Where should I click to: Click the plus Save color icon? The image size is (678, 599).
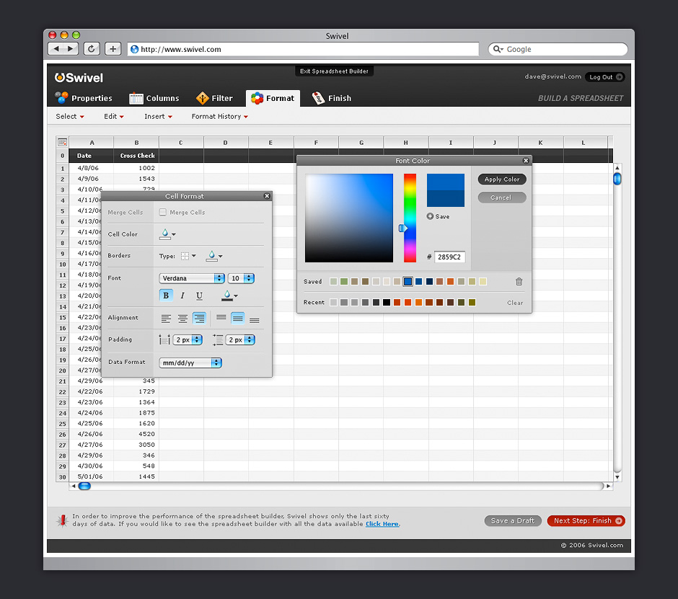[x=431, y=216]
